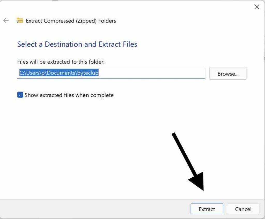Screen dimensions: 265x219
Task: Click "Select a Destination and Extract Files" heading
Action: click(77, 44)
